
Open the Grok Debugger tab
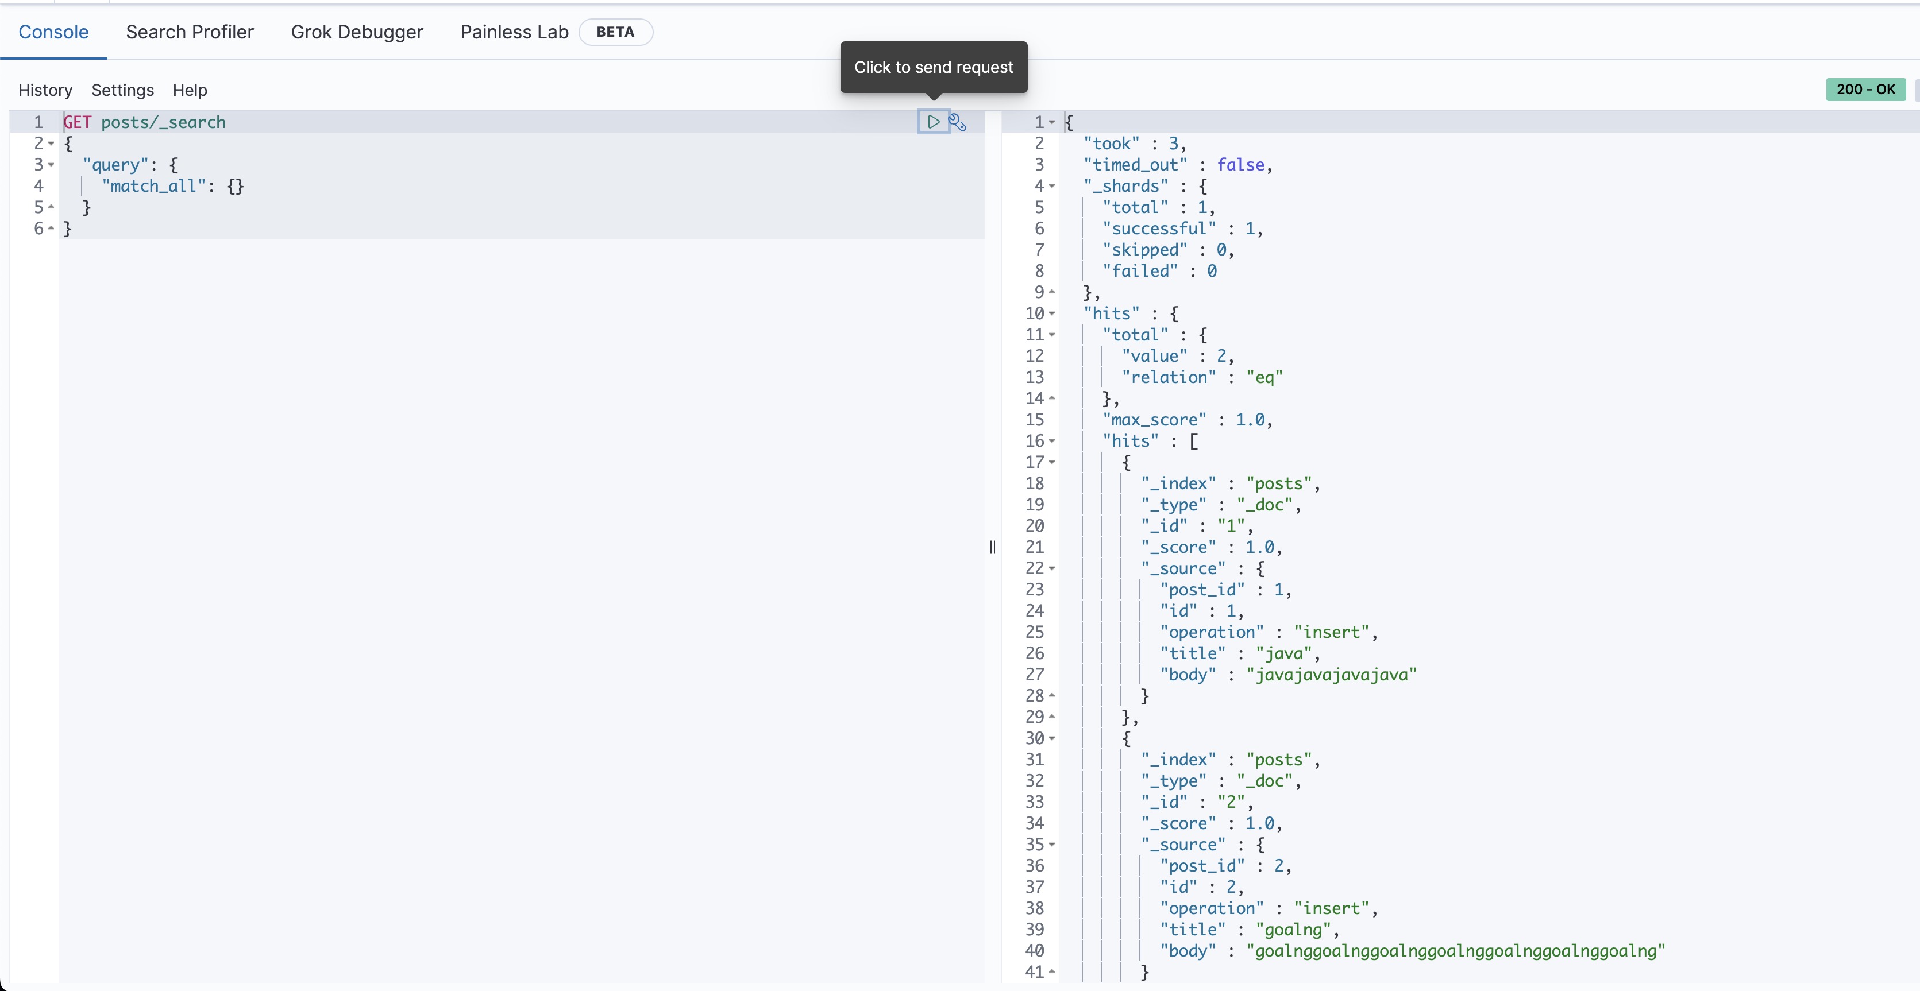[357, 32]
